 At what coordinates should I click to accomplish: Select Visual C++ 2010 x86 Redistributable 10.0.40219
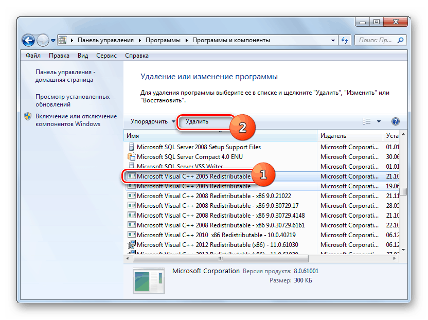click(x=262, y=235)
